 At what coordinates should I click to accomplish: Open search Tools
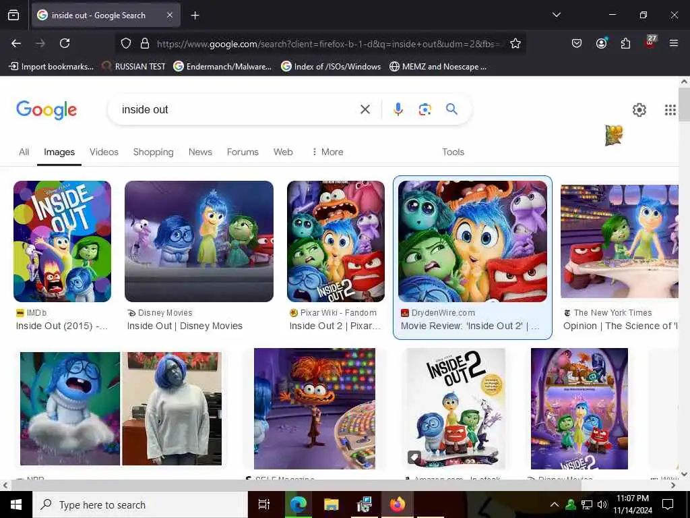coord(453,152)
